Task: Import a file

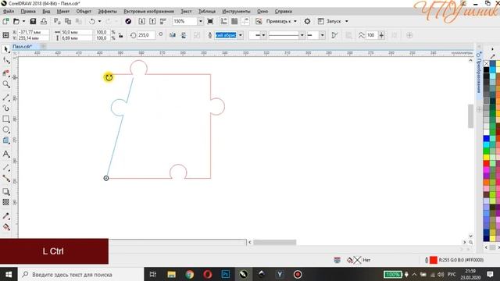Action: 141,21
